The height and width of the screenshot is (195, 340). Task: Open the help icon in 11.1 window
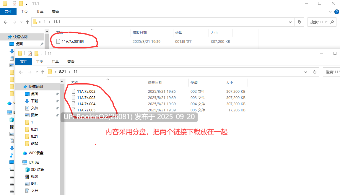pos(337,12)
